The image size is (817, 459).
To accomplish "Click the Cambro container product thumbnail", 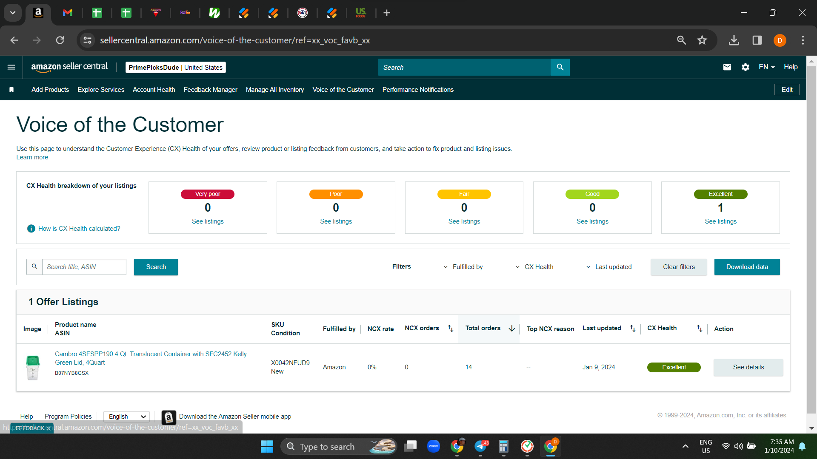I will tap(33, 368).
